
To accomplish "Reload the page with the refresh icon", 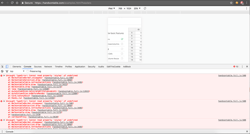I will point(12,3).
